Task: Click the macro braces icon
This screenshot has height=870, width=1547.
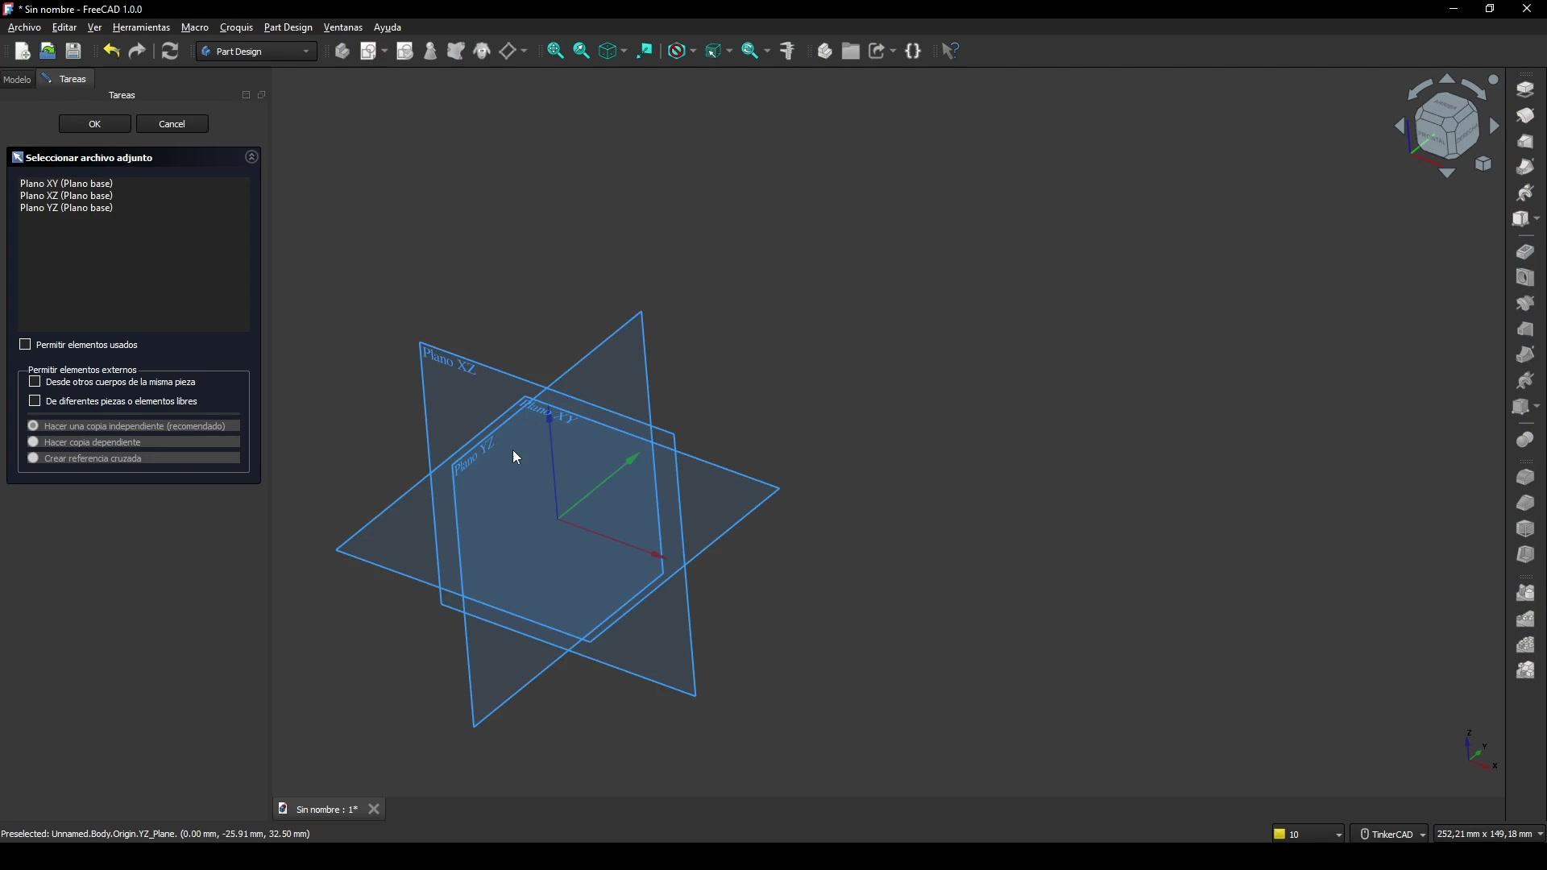Action: pos(915,52)
